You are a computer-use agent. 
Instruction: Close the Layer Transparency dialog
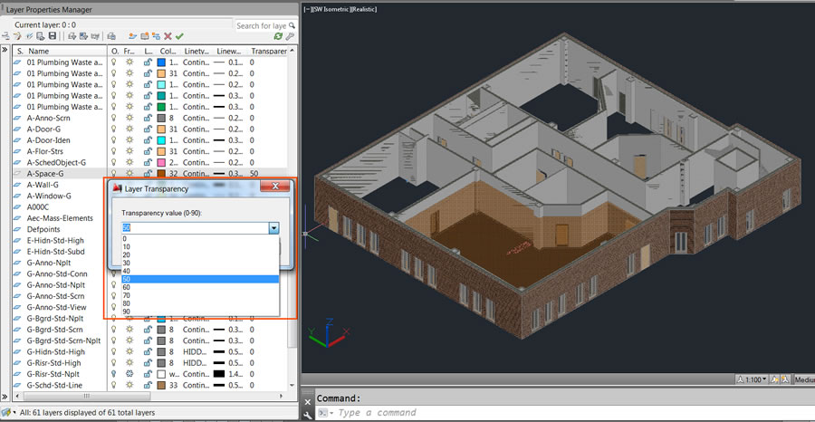click(275, 187)
